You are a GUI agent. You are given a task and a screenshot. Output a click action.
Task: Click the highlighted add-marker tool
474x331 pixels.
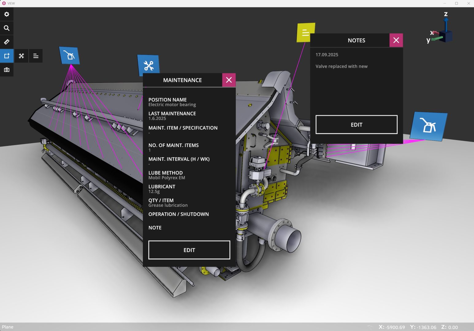point(6,56)
